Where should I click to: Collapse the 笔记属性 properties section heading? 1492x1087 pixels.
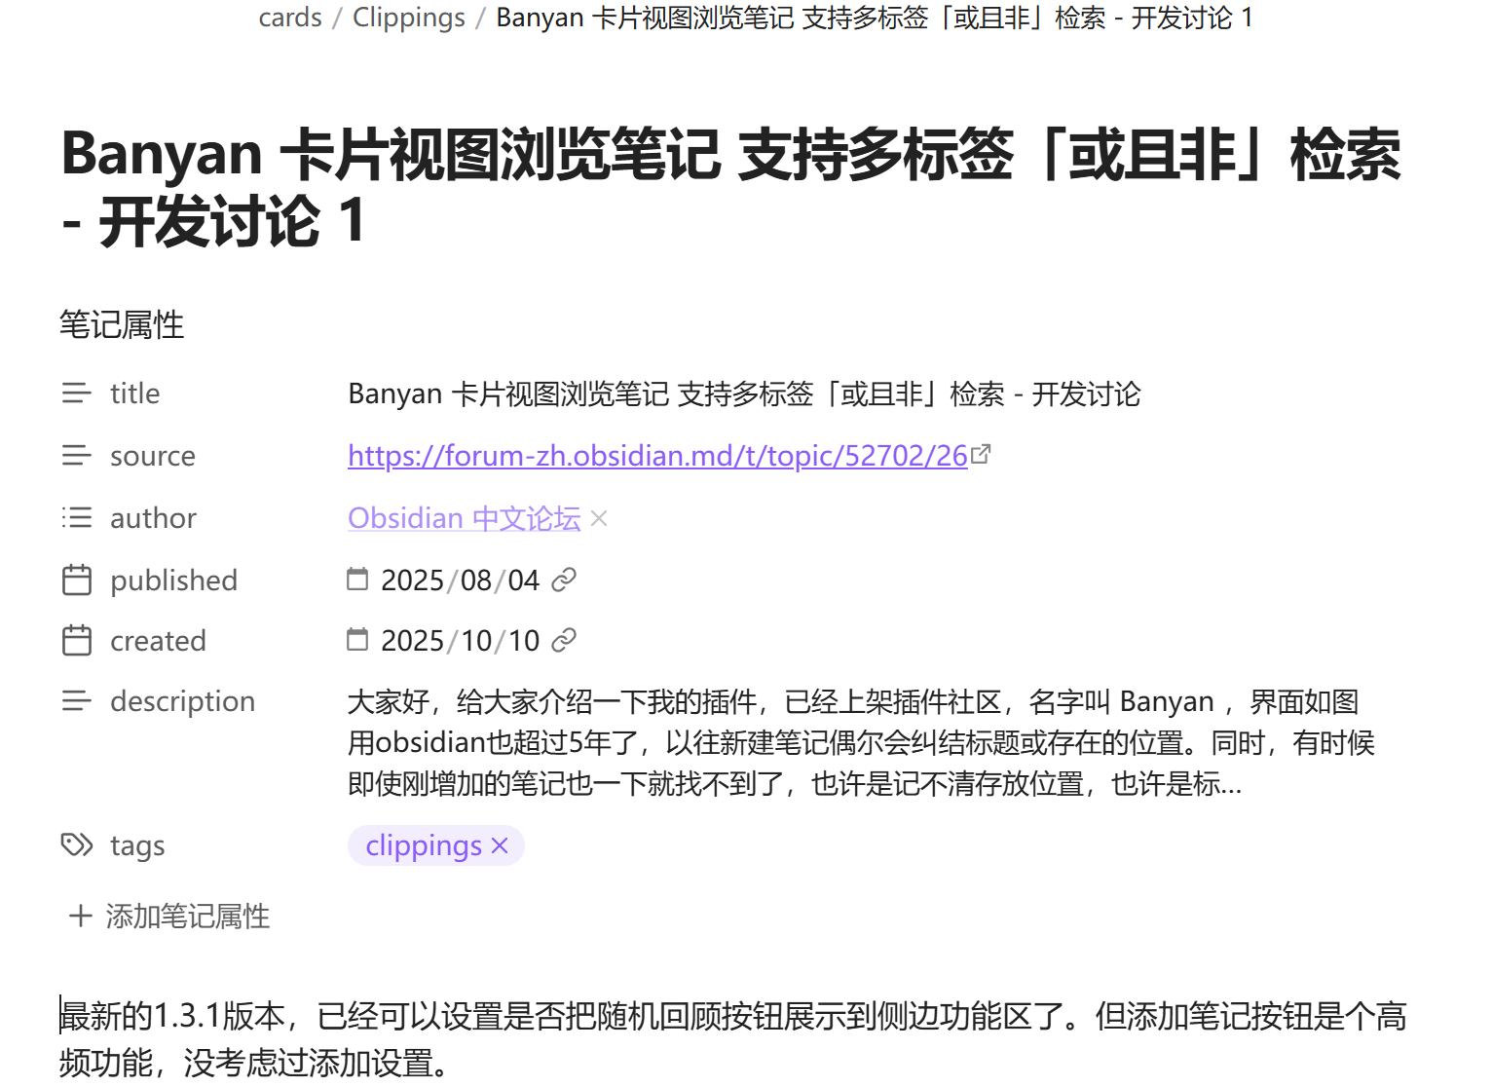click(x=122, y=324)
